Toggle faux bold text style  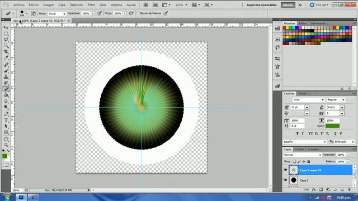(297, 133)
